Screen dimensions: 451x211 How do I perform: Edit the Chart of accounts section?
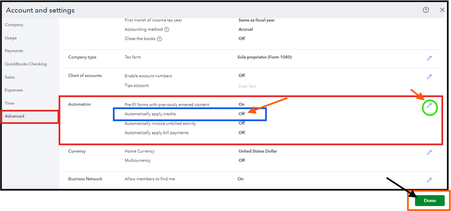tap(429, 76)
